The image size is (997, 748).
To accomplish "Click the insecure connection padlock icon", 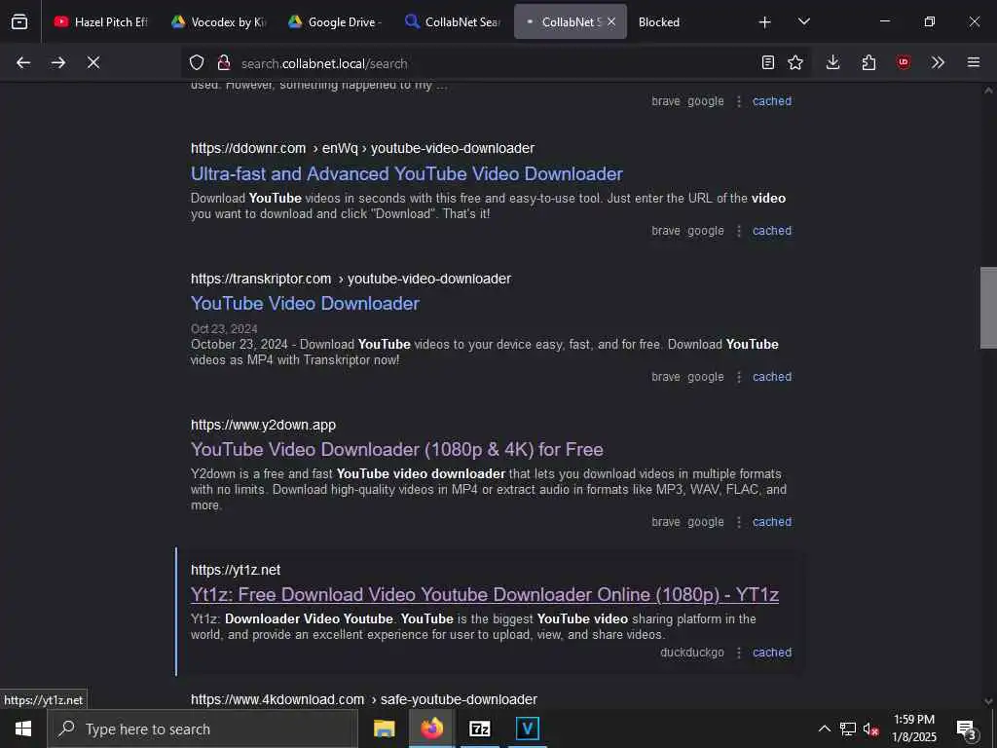I will [223, 62].
